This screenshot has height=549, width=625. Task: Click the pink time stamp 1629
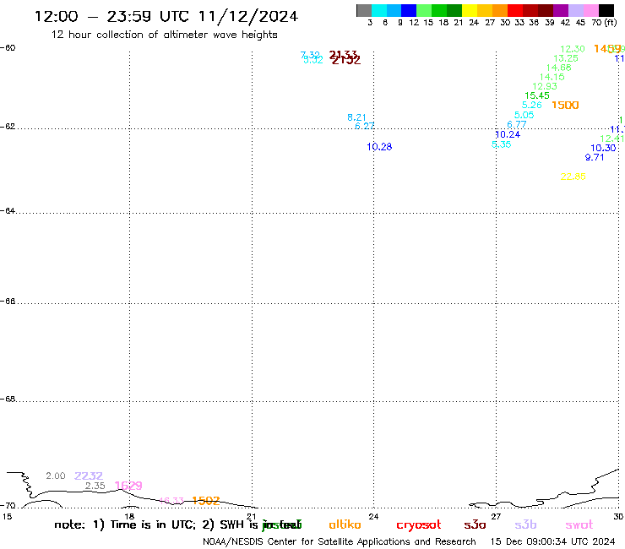128,486
